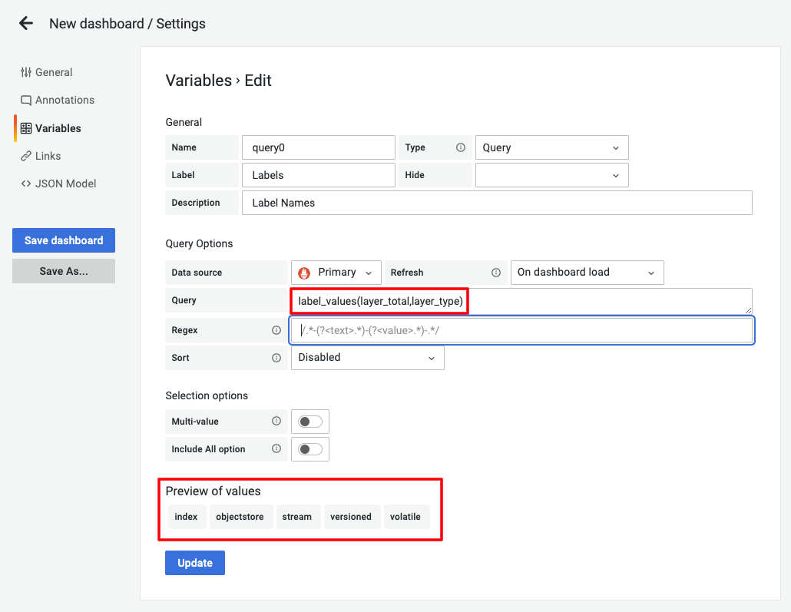Select the objectstore preview value chip

(240, 516)
